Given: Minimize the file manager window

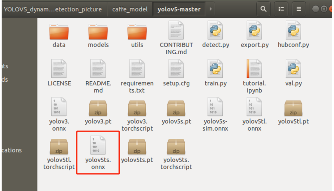Looking at the screenshot, I should [315, 9].
